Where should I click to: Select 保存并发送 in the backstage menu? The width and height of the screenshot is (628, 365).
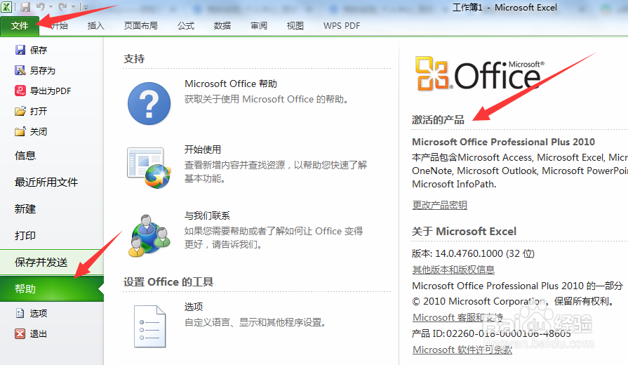click(x=52, y=263)
